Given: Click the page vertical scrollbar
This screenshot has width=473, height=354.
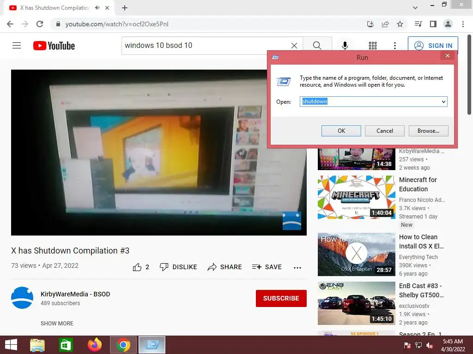Looking at the screenshot, I should pos(469,75).
